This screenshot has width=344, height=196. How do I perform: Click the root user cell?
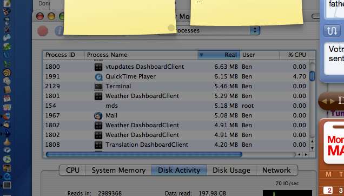coord(248,106)
